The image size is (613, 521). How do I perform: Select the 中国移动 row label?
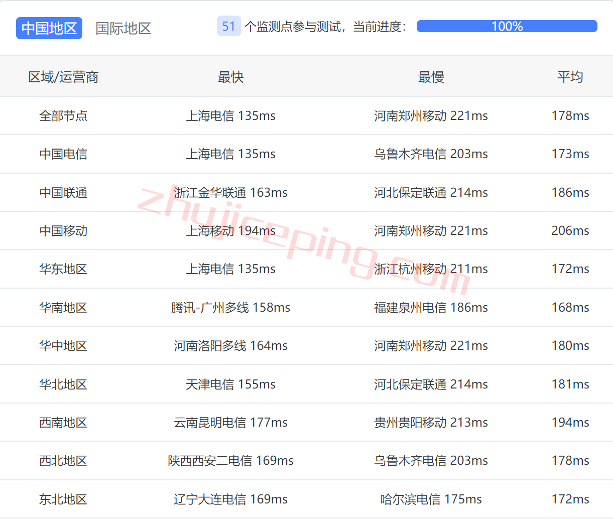pos(63,231)
